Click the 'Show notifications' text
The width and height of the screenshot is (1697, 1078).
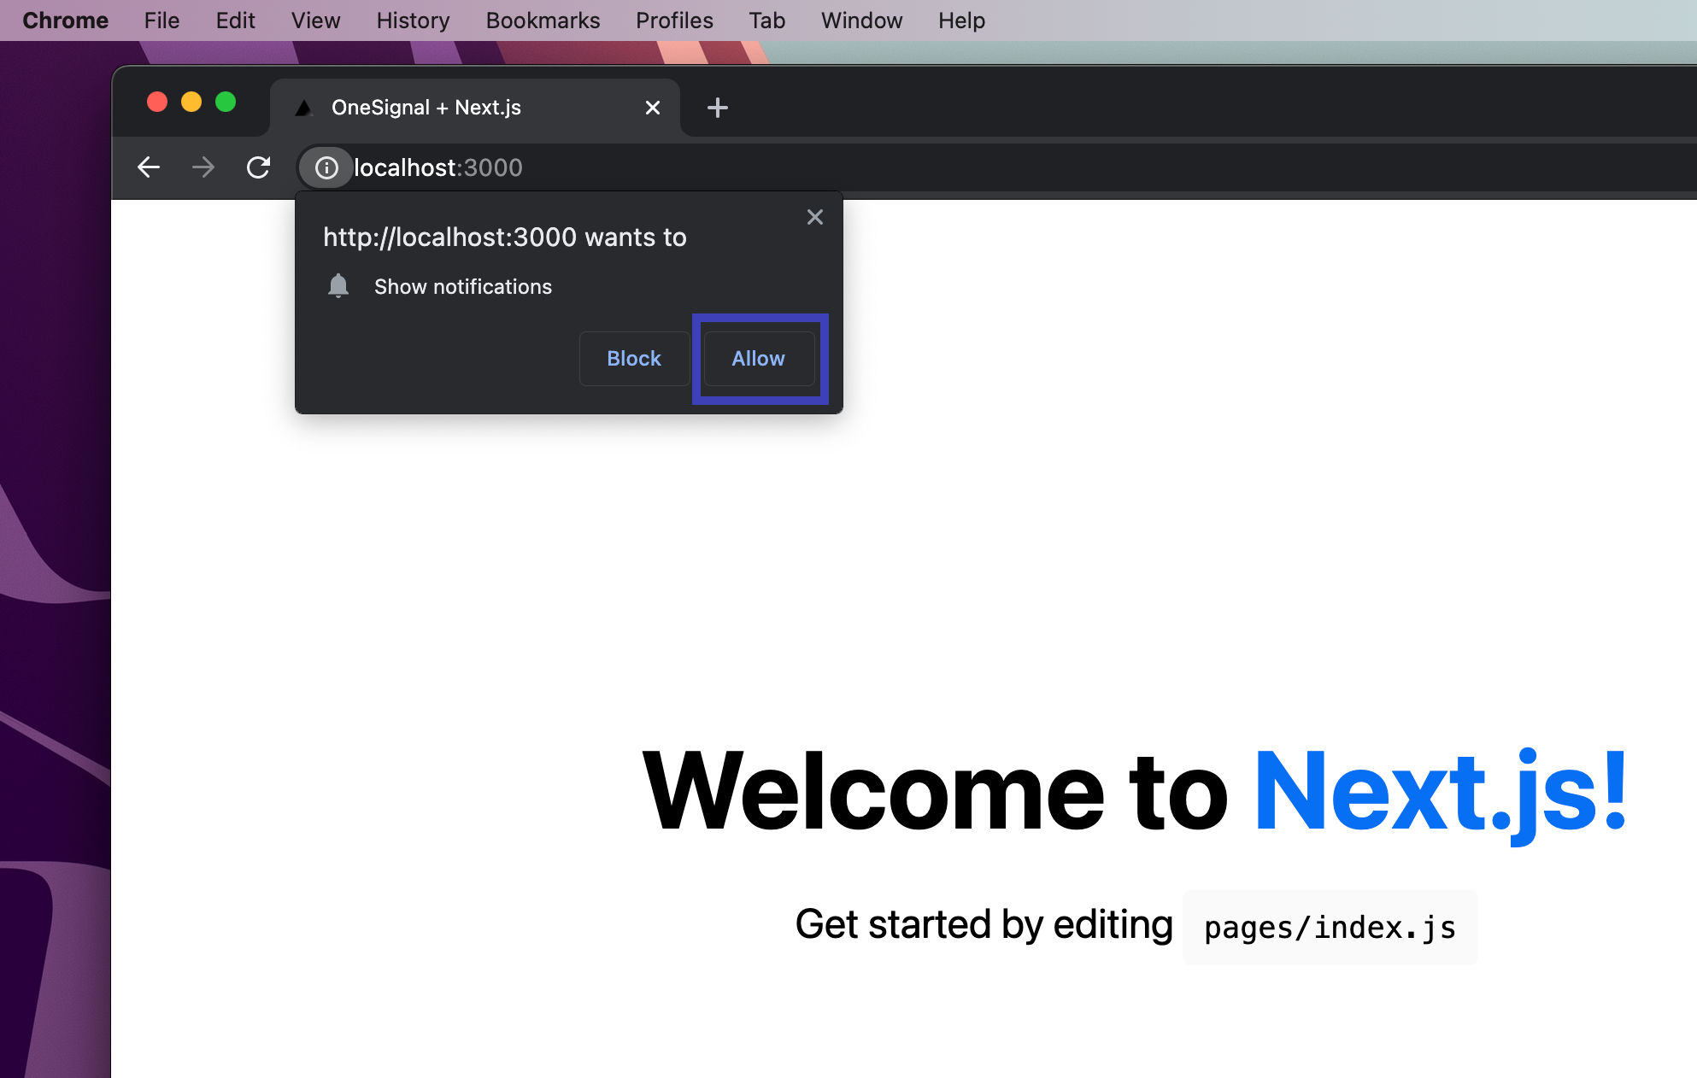[x=463, y=287]
